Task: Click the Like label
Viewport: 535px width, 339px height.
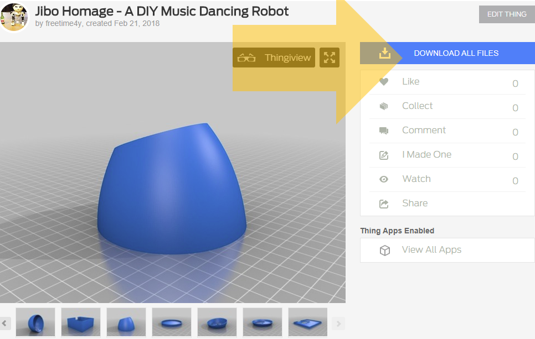Action: click(x=411, y=81)
